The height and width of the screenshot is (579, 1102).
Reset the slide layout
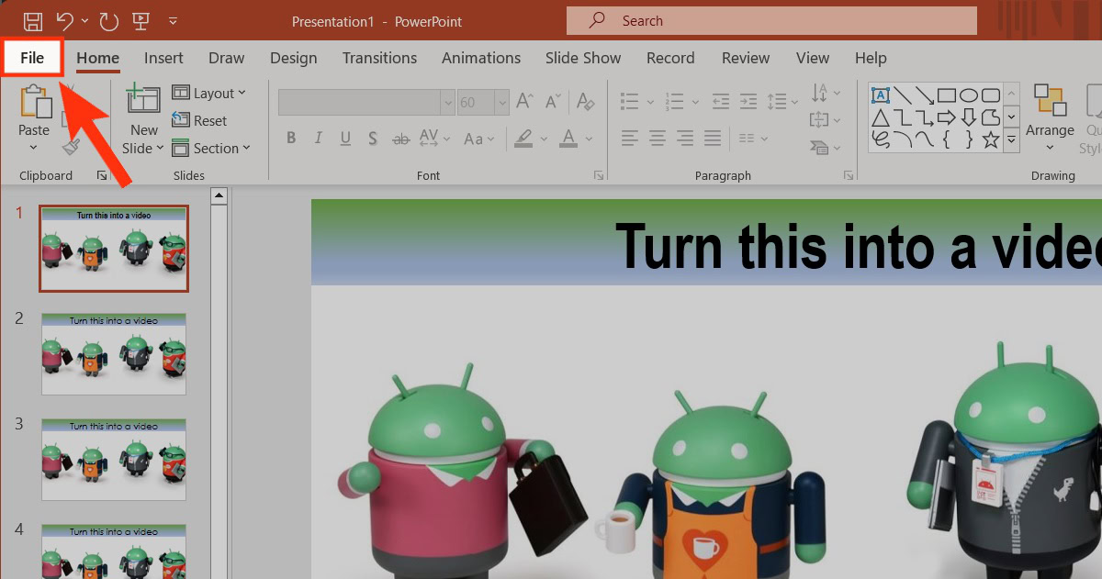(x=199, y=120)
